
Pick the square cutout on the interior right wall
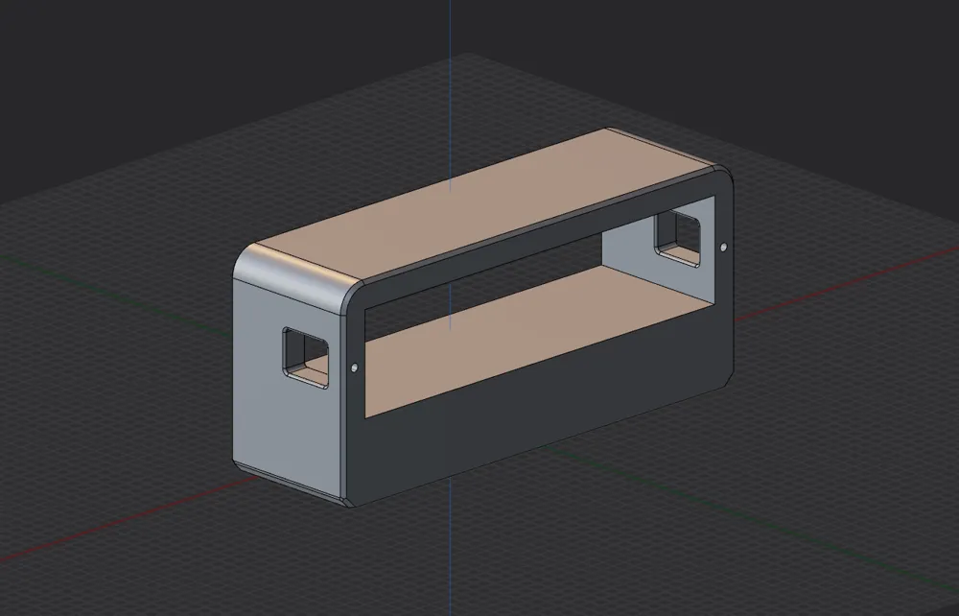677,238
